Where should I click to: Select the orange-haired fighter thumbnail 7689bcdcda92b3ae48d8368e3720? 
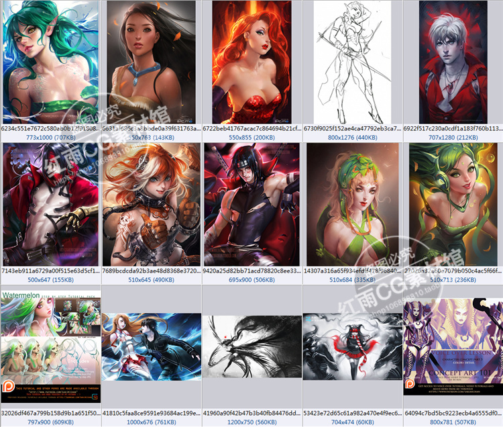coord(151,204)
